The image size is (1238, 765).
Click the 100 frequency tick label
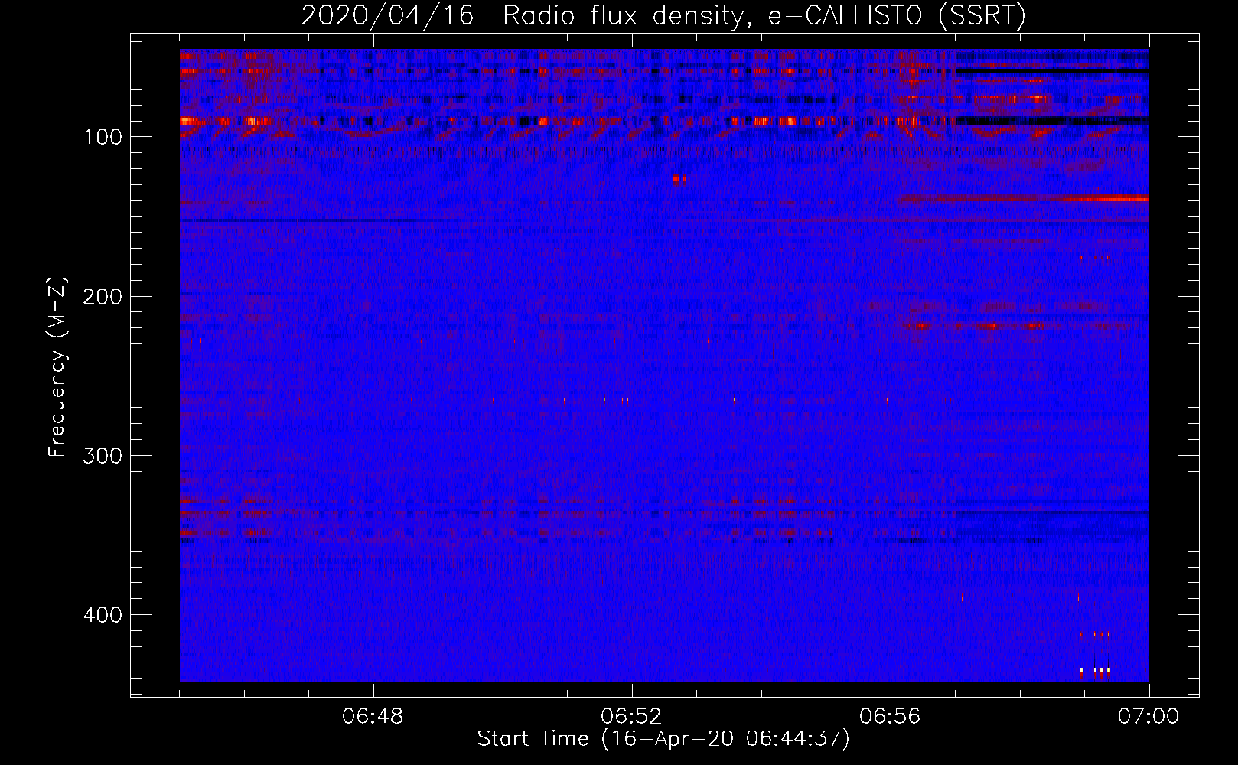pos(103,137)
